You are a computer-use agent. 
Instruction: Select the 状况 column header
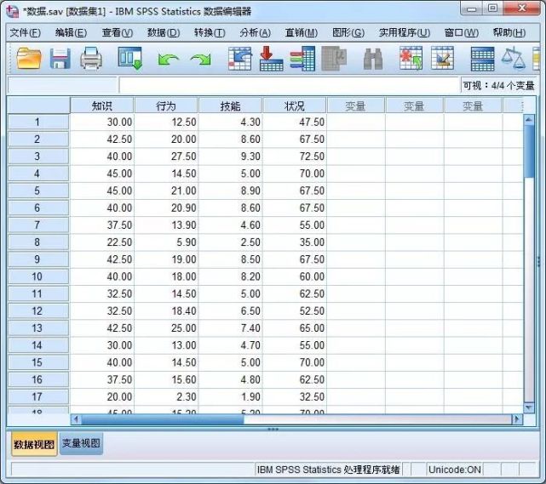click(x=295, y=105)
